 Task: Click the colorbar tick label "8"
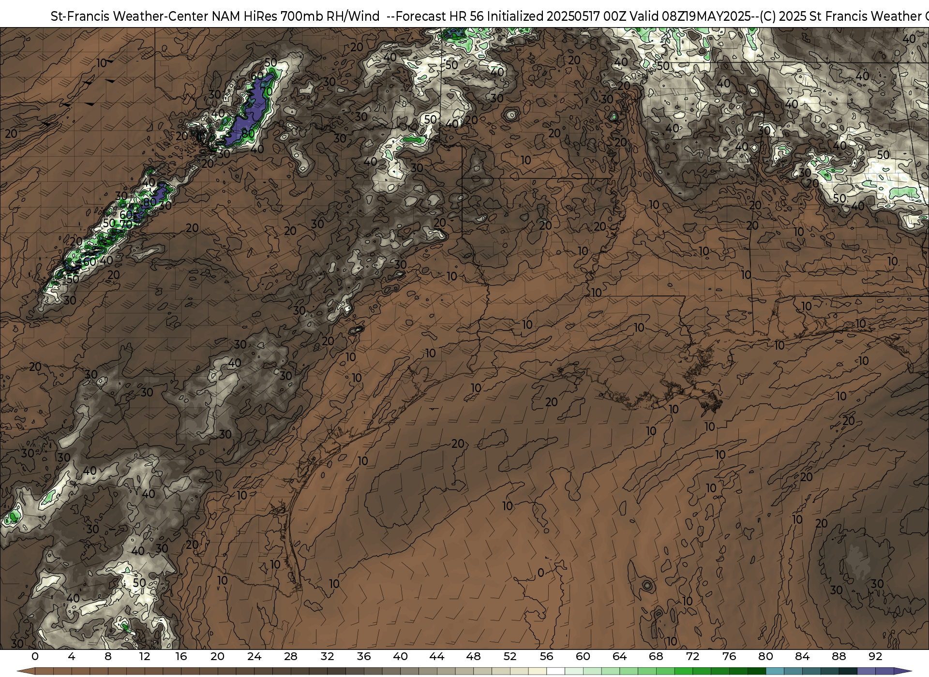[108, 656]
